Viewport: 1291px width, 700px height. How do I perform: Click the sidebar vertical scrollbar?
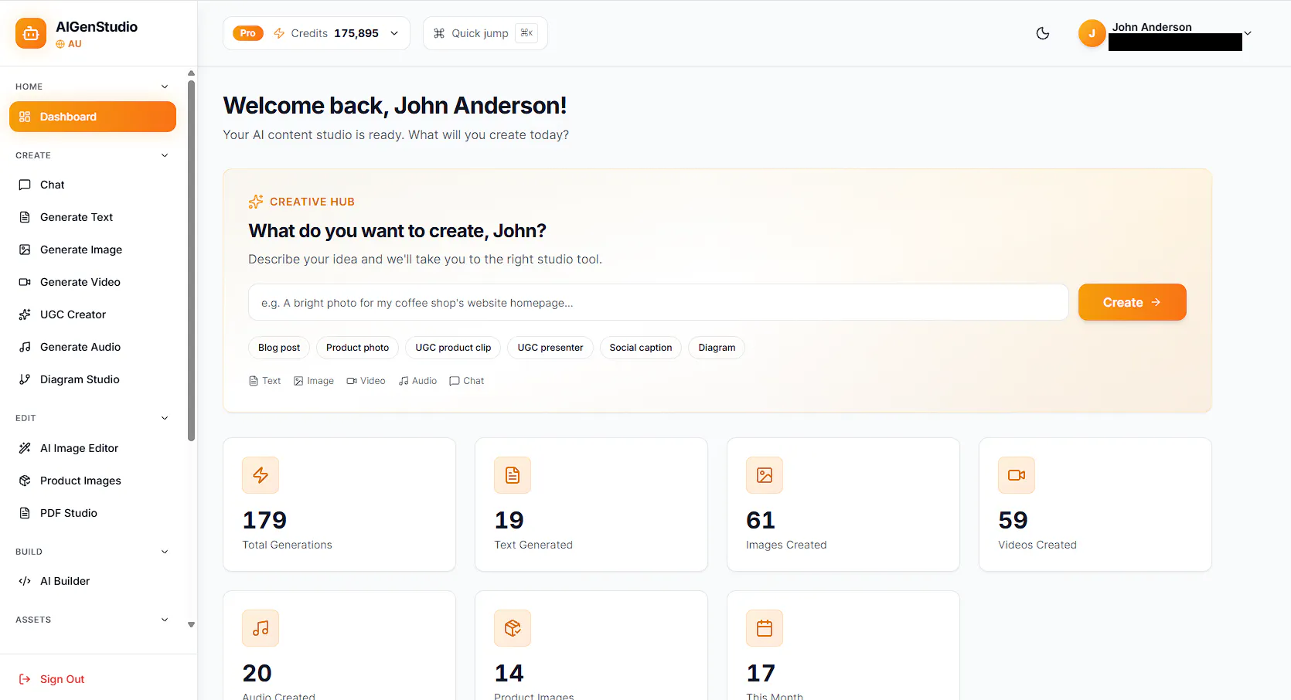pos(191,260)
